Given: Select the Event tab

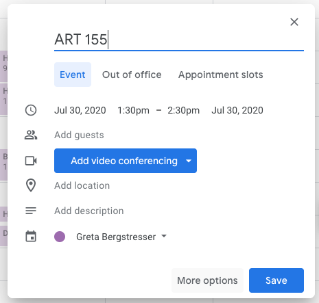Looking at the screenshot, I should click(x=73, y=75).
